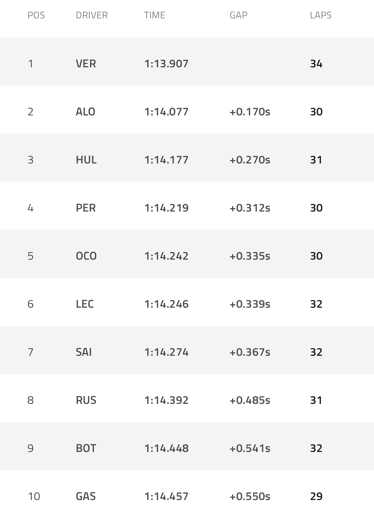Open driver LEC's entry
Image resolution: width=374 pixels, height=514 pixels.
tap(84, 304)
